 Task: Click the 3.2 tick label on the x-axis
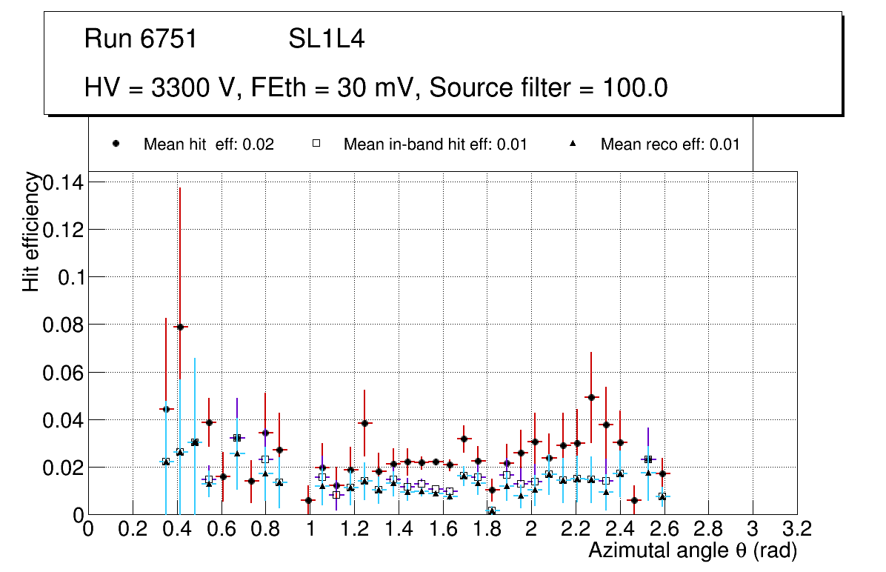pos(797,529)
